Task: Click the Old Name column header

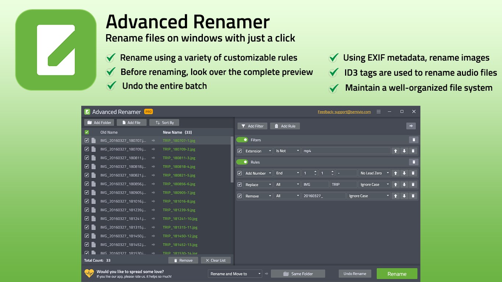Action: click(109, 132)
